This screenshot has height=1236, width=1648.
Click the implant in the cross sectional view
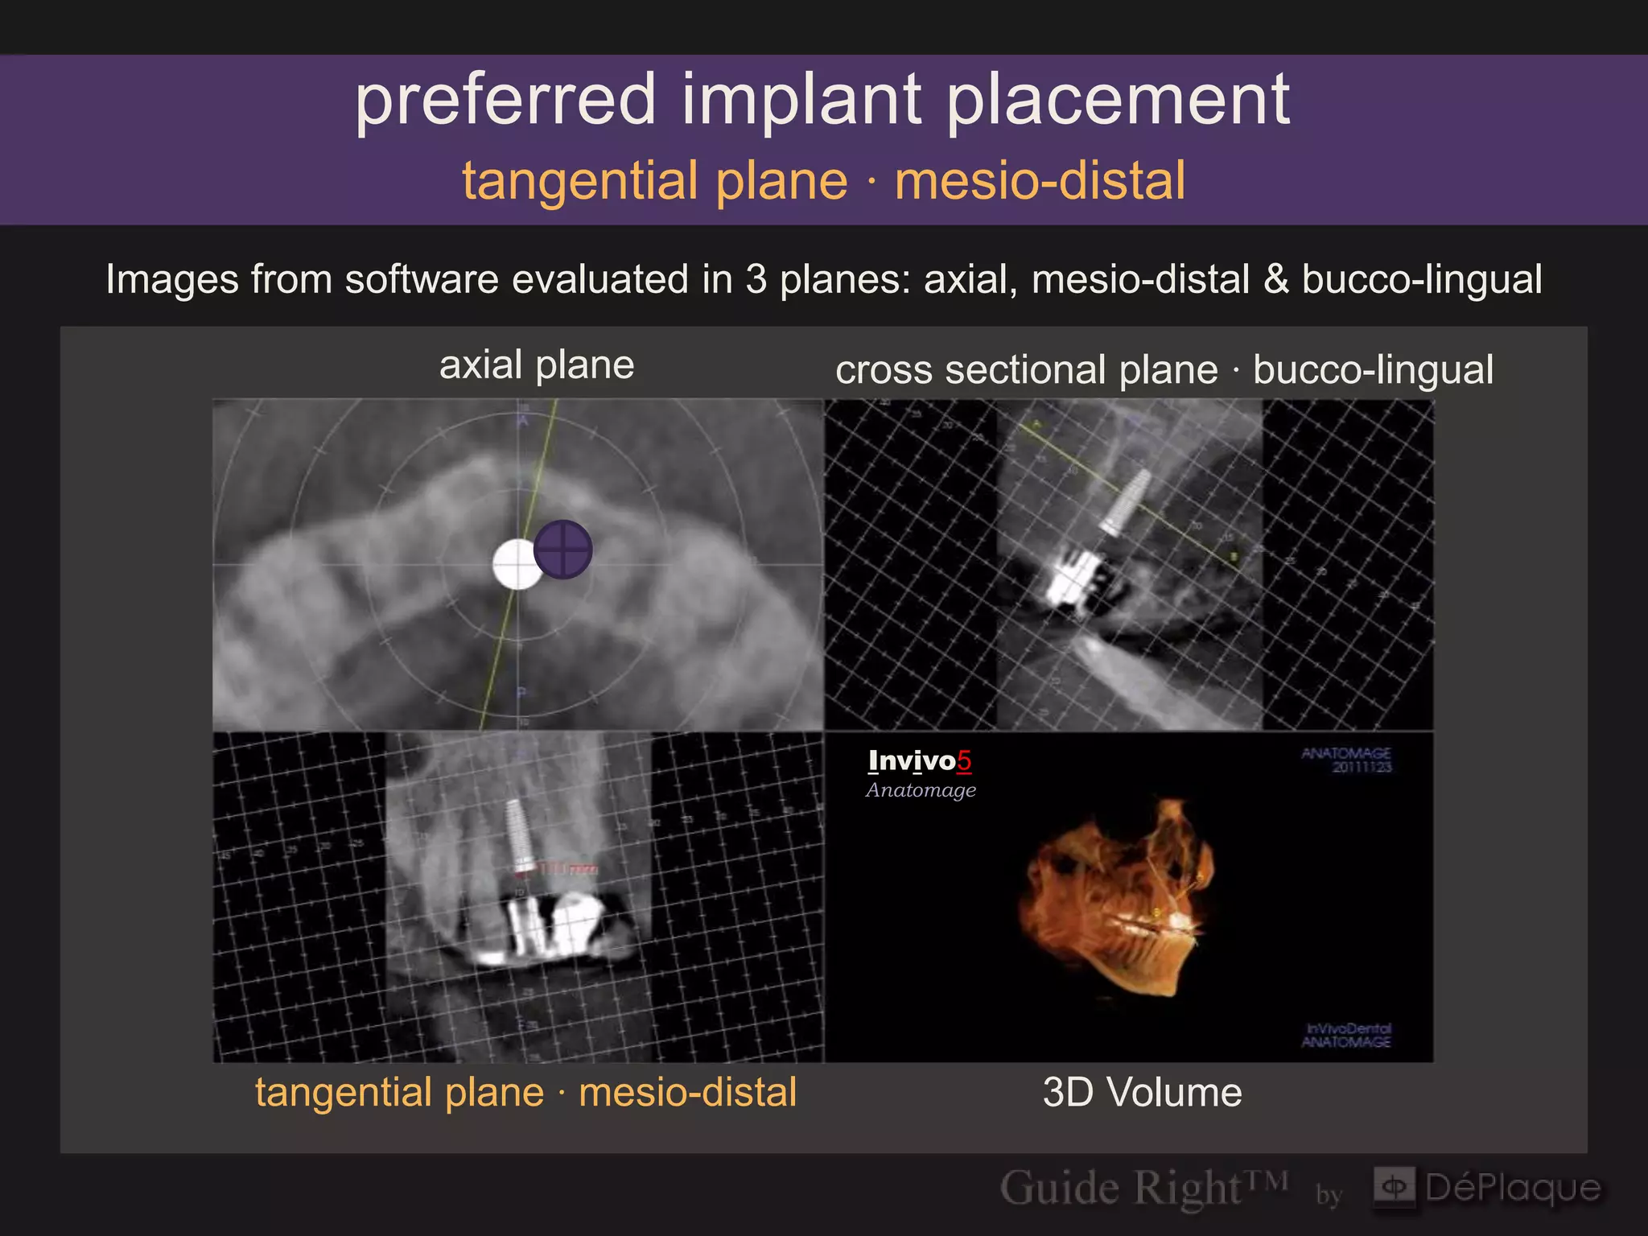1126,504
